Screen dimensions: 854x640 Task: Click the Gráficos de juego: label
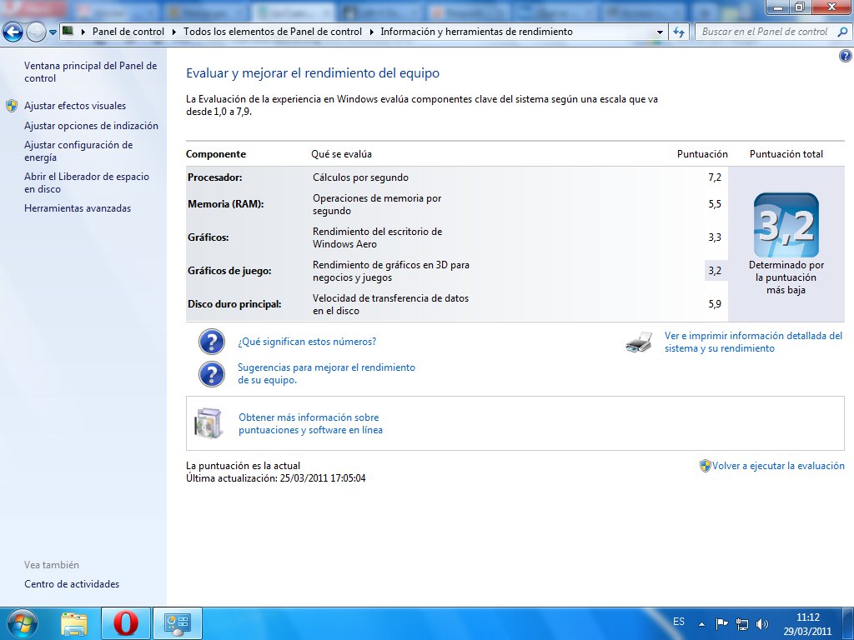coord(229,271)
